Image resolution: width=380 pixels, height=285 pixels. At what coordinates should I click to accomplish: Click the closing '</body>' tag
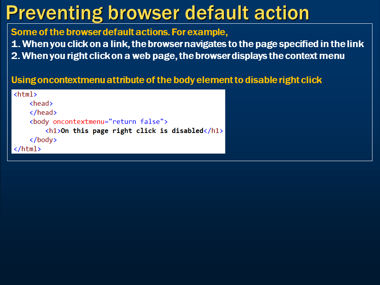pos(44,140)
